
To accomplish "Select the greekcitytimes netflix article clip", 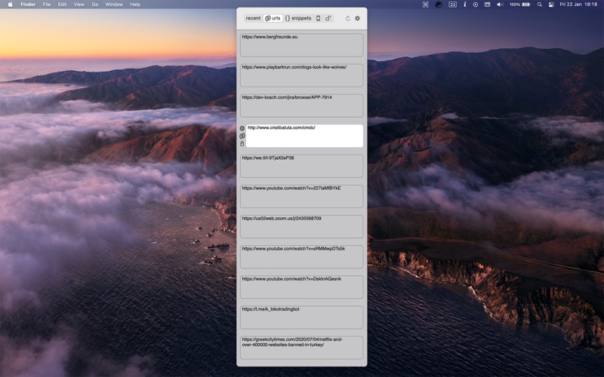I will (301, 348).
